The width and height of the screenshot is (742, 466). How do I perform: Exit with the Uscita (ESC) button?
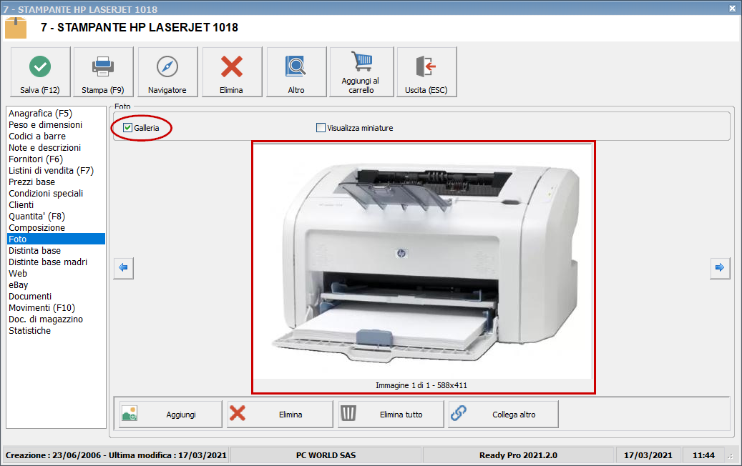tap(426, 72)
